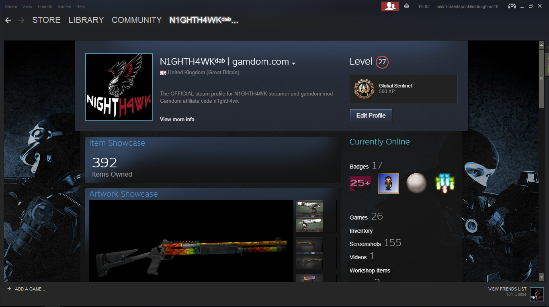Switch to the LIBRARY tab
This screenshot has height=307, width=549.
click(86, 20)
